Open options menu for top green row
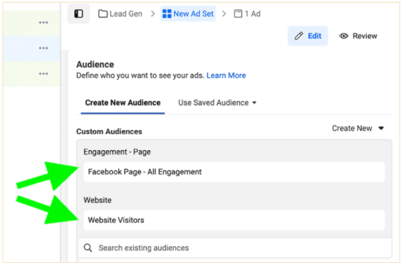 [44, 23]
